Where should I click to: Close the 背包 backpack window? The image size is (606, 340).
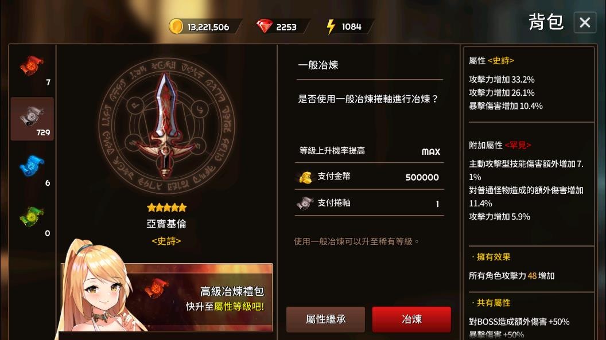[585, 22]
